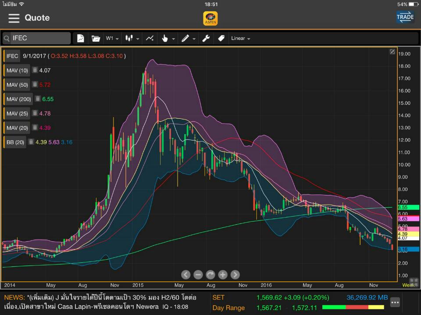This screenshot has height=315, width=421.
Task: Delete the BB (20) indicator
Action: pos(31,142)
